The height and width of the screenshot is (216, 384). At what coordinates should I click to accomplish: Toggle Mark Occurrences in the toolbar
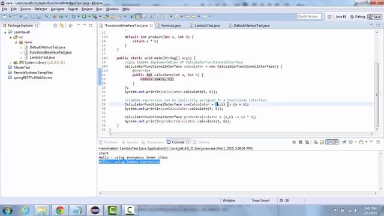tap(139, 16)
